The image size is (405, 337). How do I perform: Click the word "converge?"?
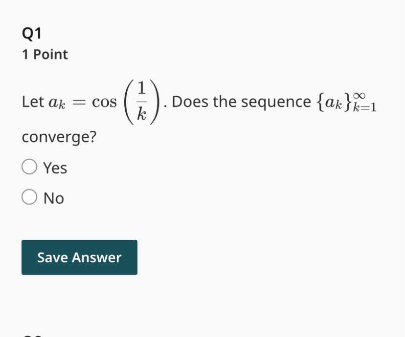pyautogui.click(x=59, y=137)
